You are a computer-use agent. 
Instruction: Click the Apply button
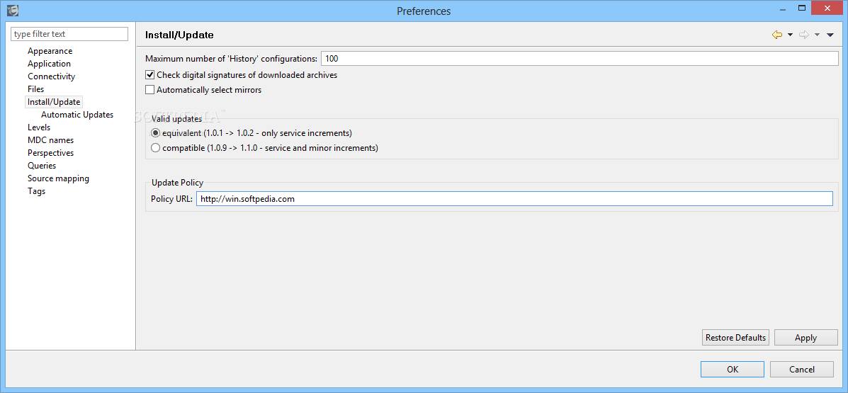805,337
